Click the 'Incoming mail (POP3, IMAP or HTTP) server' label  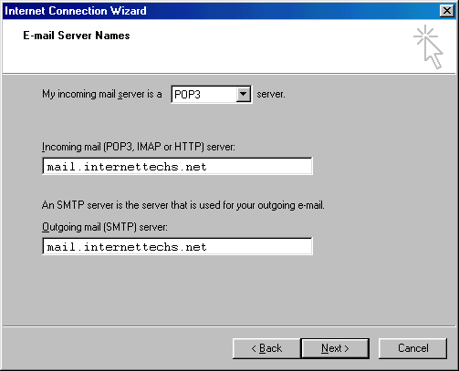pos(139,147)
